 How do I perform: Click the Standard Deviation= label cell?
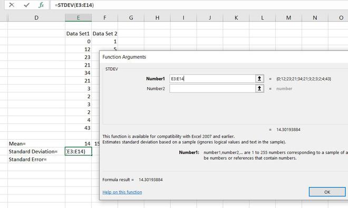(x=36, y=151)
